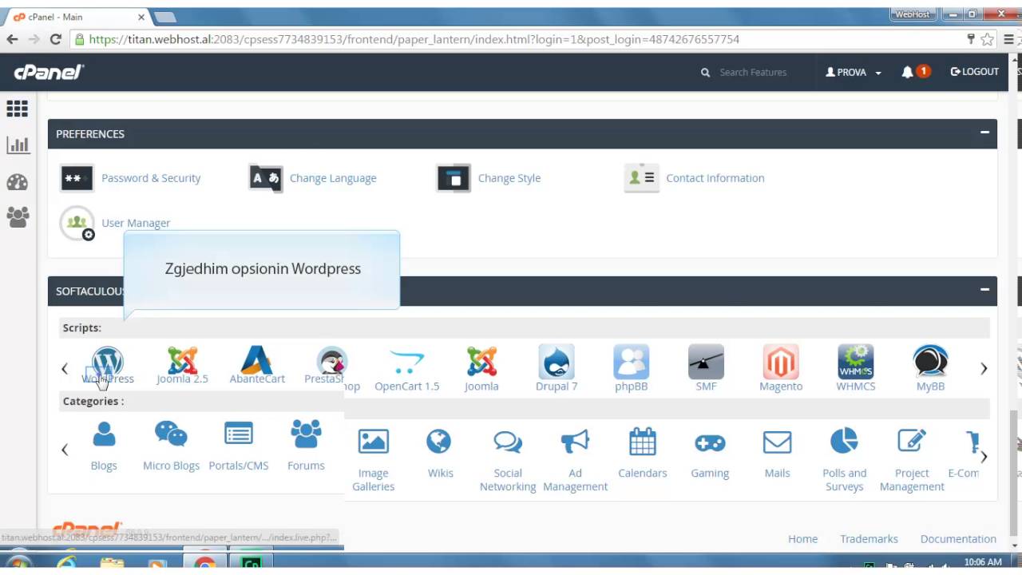Open the Calendars category icon
The width and height of the screenshot is (1022, 575).
coord(643,442)
